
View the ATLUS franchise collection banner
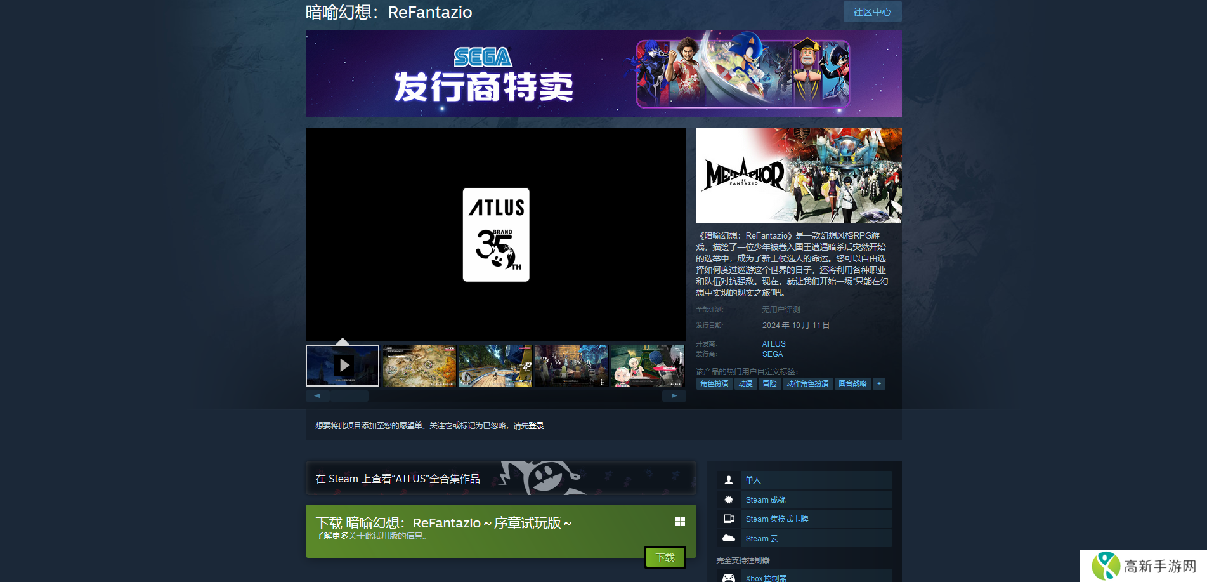tap(500, 479)
